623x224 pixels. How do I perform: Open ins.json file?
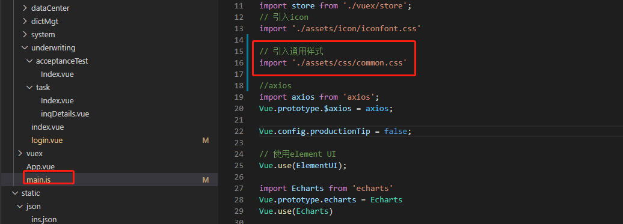coord(44,219)
